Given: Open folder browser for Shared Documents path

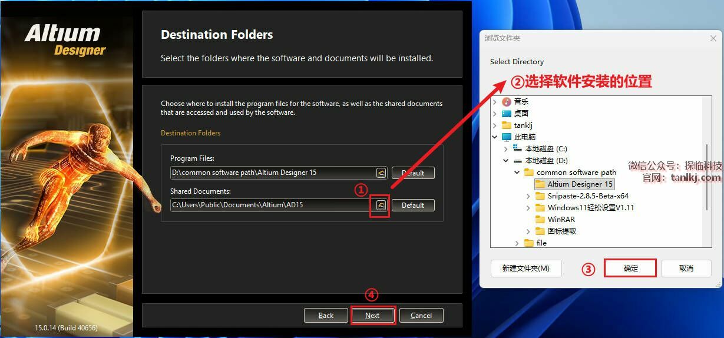Looking at the screenshot, I should point(381,205).
